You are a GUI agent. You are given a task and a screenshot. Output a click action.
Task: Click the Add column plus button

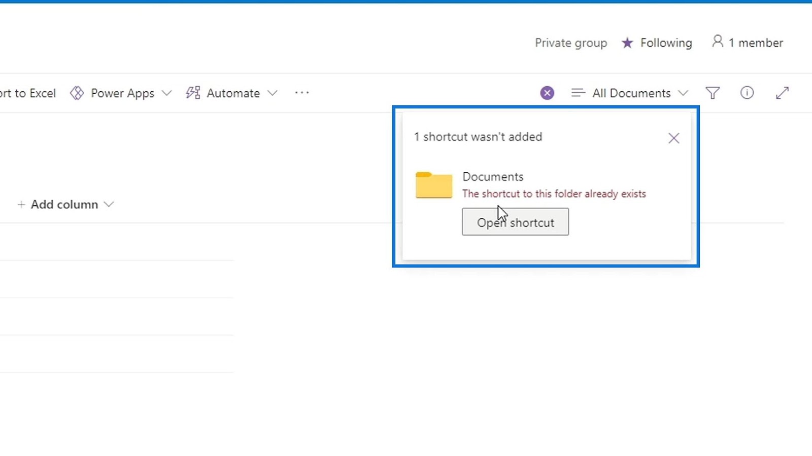[x=21, y=204]
